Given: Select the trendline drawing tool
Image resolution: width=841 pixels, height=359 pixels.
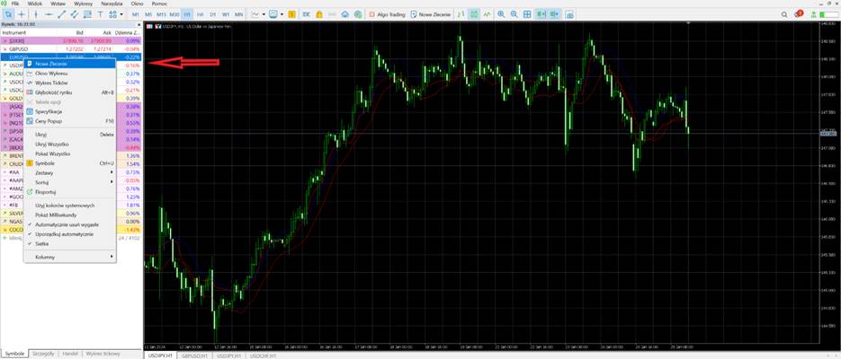Looking at the screenshot, I should tap(62, 14).
